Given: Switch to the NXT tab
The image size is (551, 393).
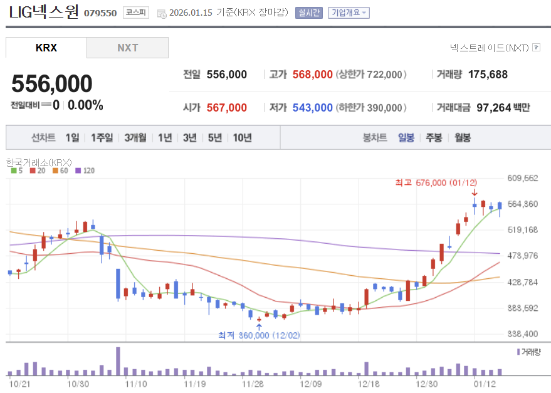Looking at the screenshot, I should [127, 48].
